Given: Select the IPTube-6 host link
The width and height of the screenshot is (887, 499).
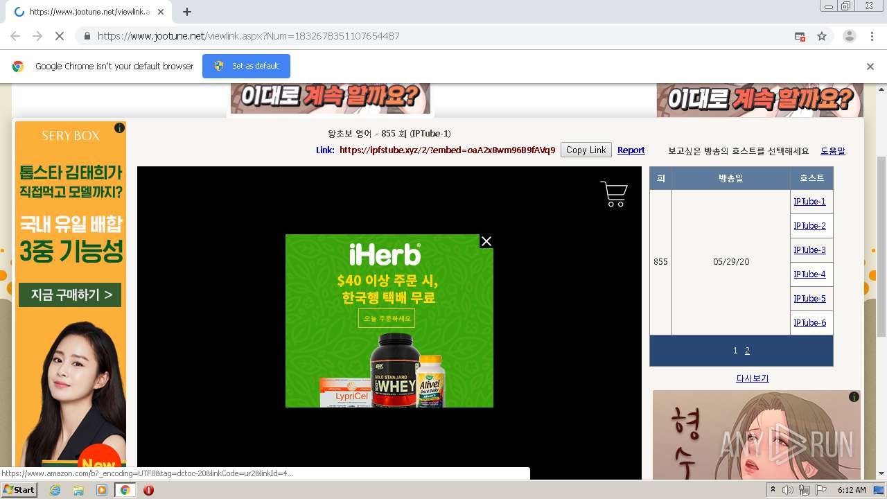Looking at the screenshot, I should click(809, 323).
